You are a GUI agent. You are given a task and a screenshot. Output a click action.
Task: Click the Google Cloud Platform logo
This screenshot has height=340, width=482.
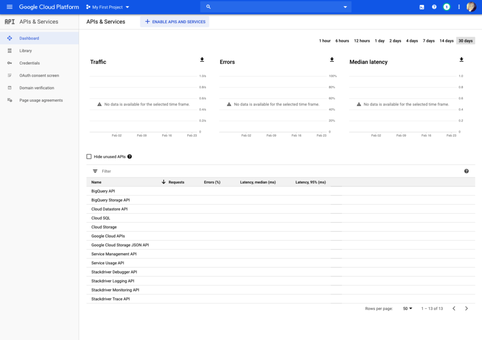49,7
